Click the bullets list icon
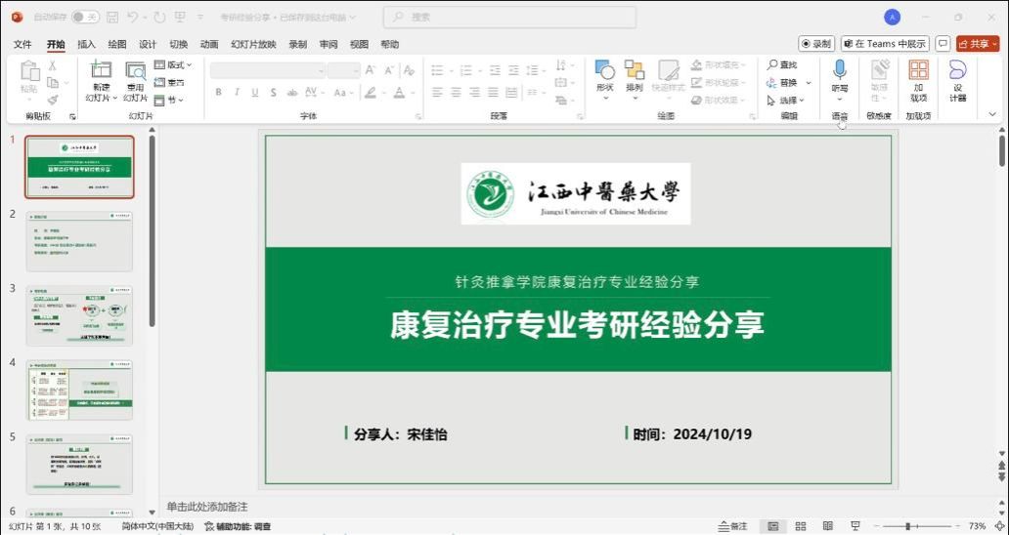The image size is (1009, 535). coord(438,70)
